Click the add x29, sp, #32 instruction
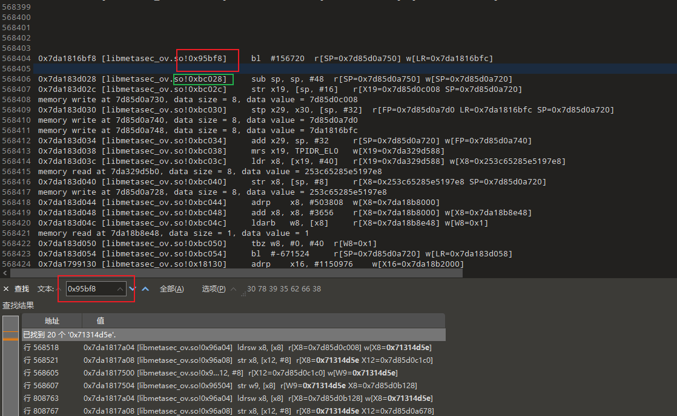 click(289, 141)
